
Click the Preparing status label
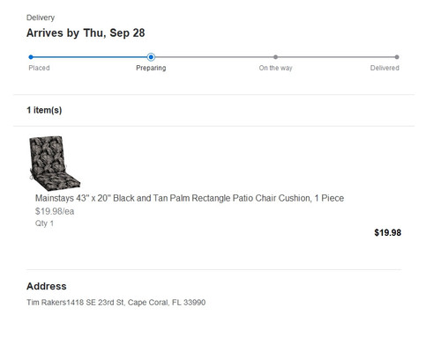(x=151, y=68)
